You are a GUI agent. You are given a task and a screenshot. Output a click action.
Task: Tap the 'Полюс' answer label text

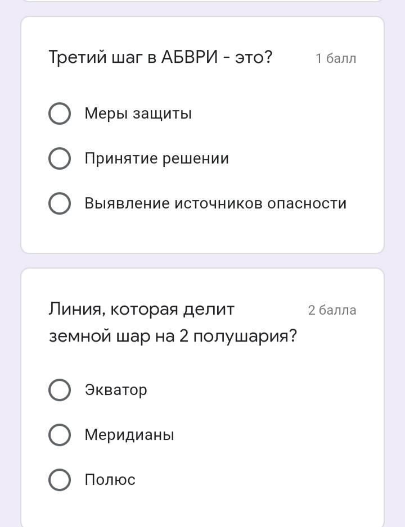[x=110, y=480]
